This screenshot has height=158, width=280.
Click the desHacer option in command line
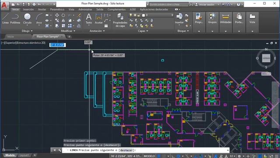tap(126, 150)
